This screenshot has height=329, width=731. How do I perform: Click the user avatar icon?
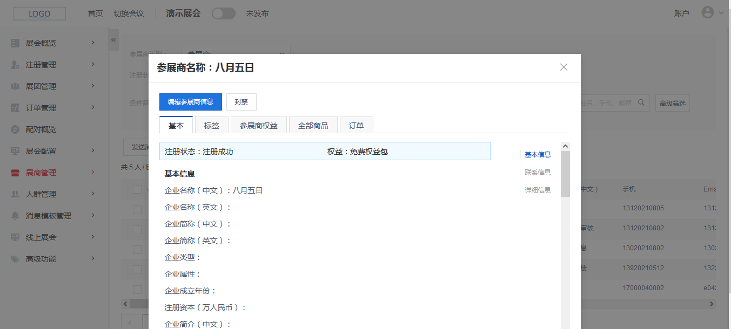pyautogui.click(x=708, y=12)
